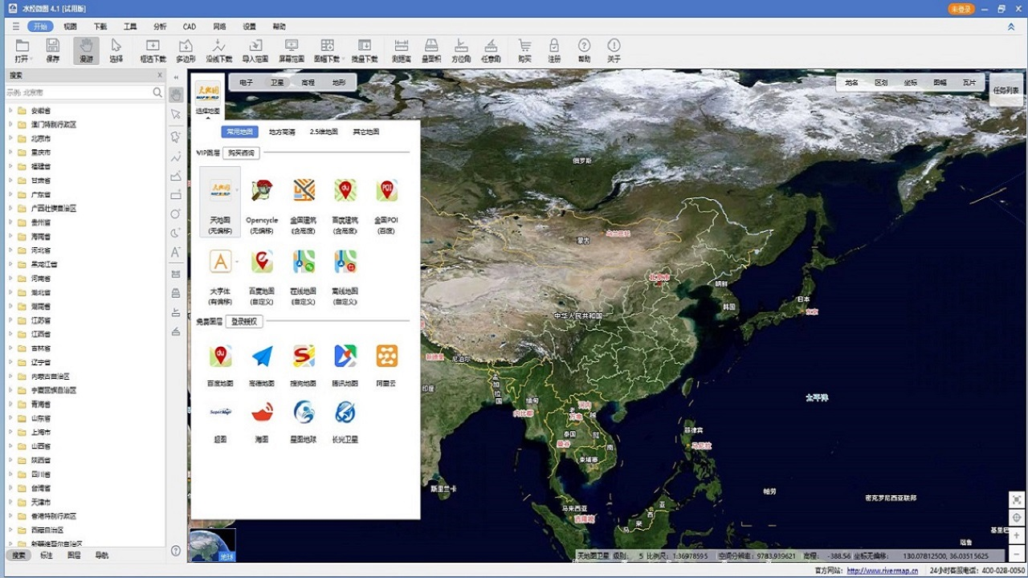Toggle 高程 elevation map type
This screenshot has width=1028, height=578.
pos(308,83)
